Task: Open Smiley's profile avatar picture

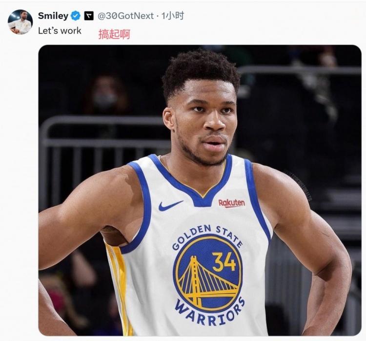Action: (x=20, y=22)
